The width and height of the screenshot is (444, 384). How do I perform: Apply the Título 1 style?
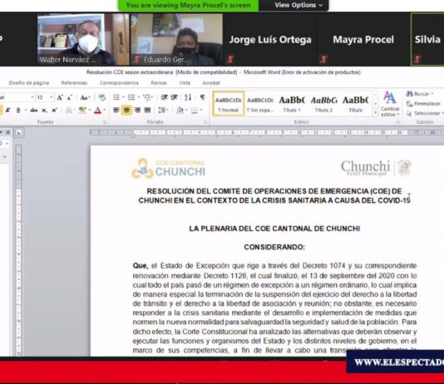(292, 104)
